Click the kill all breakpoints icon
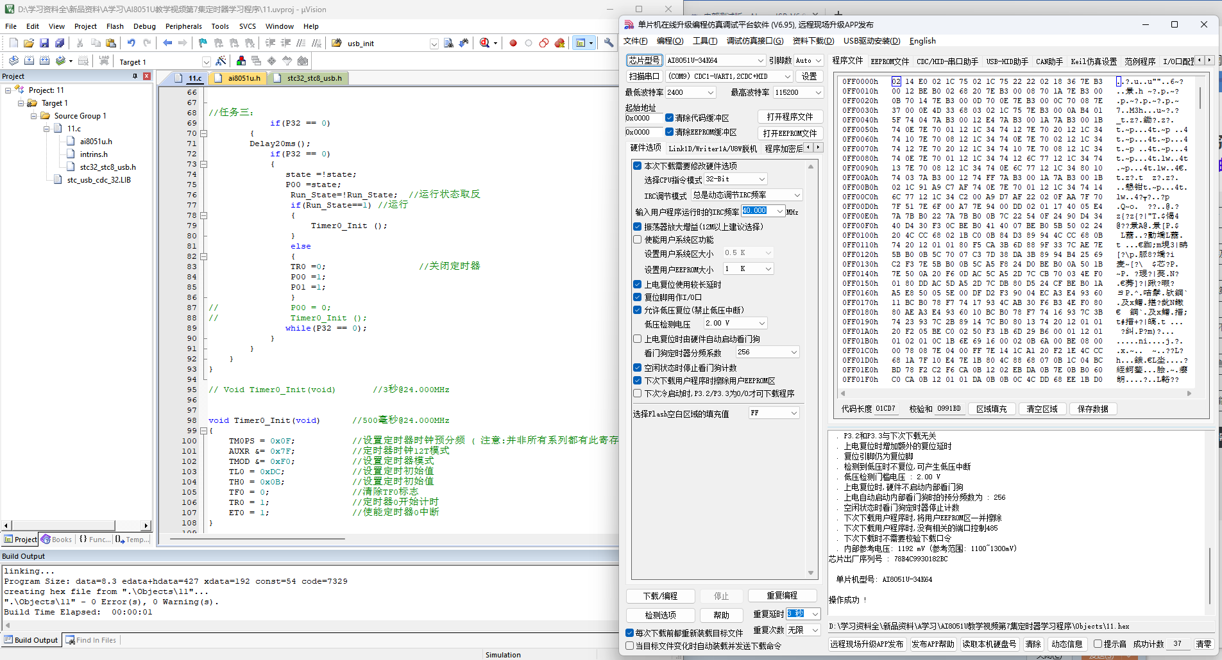This screenshot has height=660, width=1222. coord(559,43)
